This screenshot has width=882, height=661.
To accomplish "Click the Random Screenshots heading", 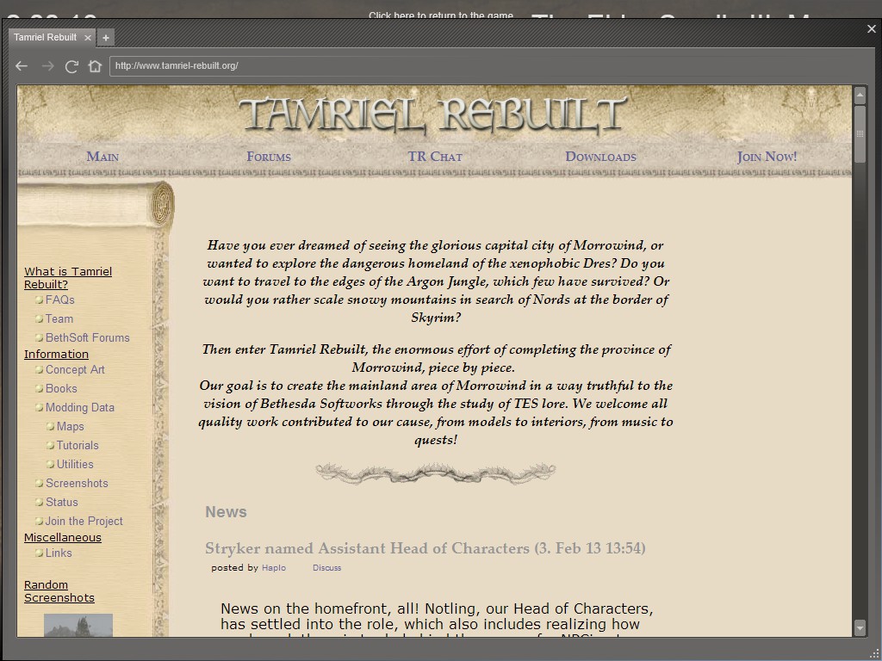I will 59,591.
